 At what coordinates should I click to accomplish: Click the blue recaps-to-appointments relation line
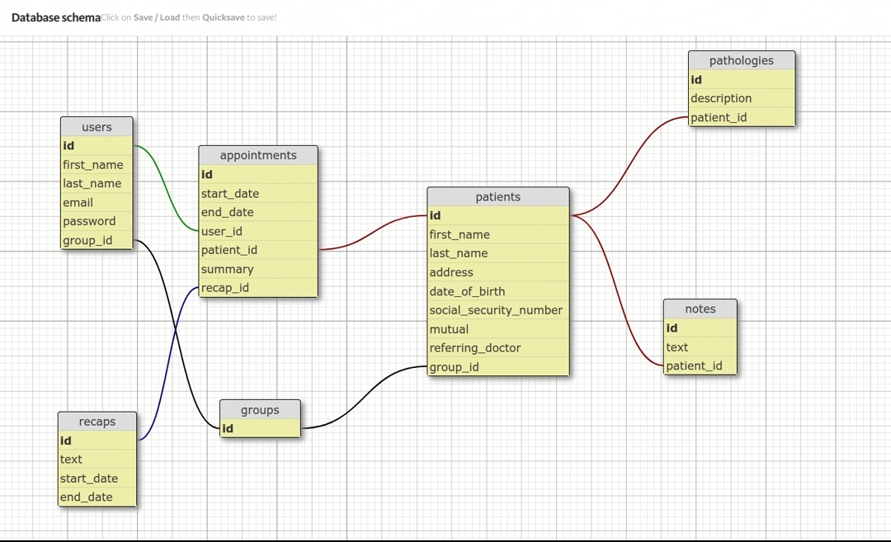click(x=169, y=364)
